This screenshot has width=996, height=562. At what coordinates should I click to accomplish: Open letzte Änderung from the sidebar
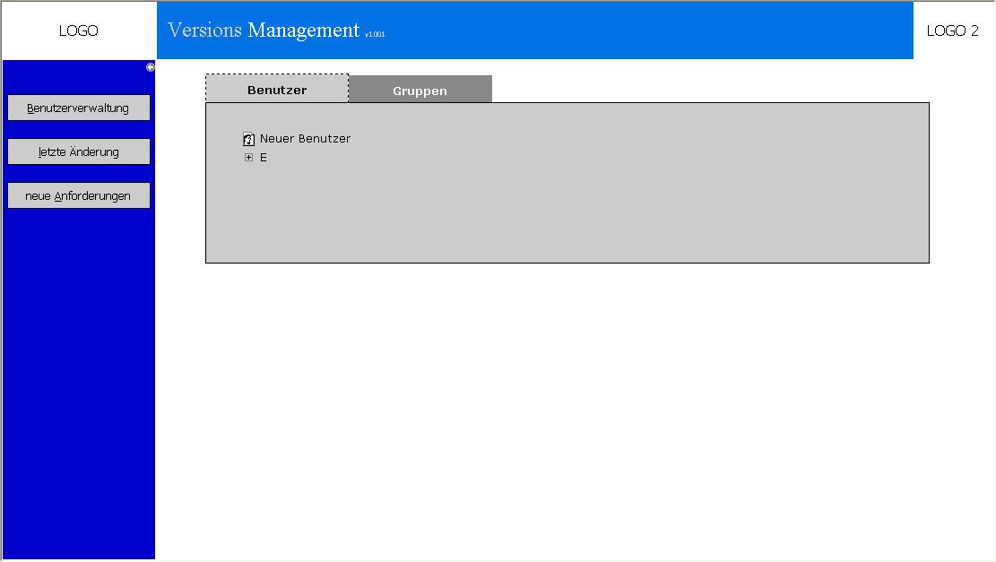(79, 151)
